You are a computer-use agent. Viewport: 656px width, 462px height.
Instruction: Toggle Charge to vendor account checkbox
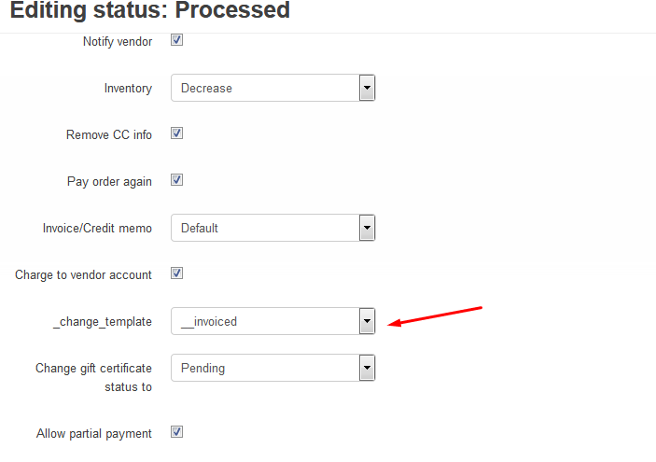[176, 273]
